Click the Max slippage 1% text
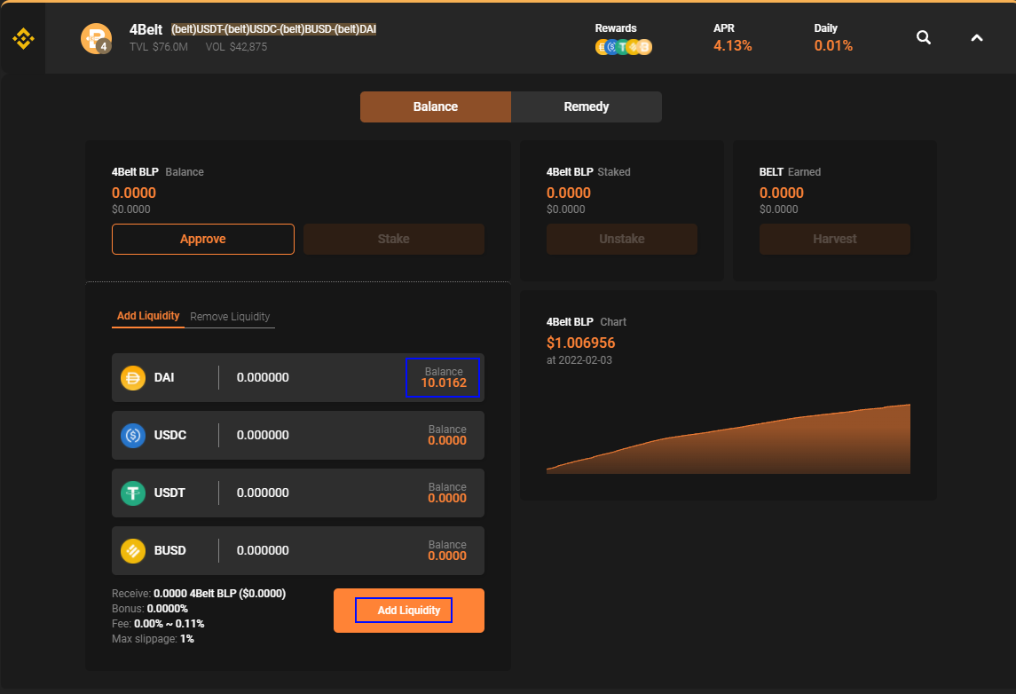Screen dimensions: 1016x694 (153, 639)
